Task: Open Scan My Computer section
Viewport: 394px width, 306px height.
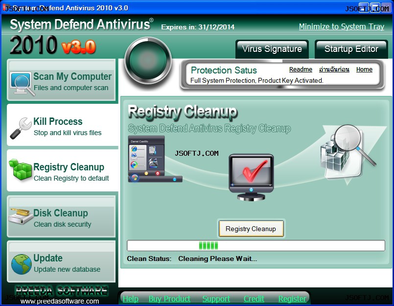Action: (x=61, y=80)
